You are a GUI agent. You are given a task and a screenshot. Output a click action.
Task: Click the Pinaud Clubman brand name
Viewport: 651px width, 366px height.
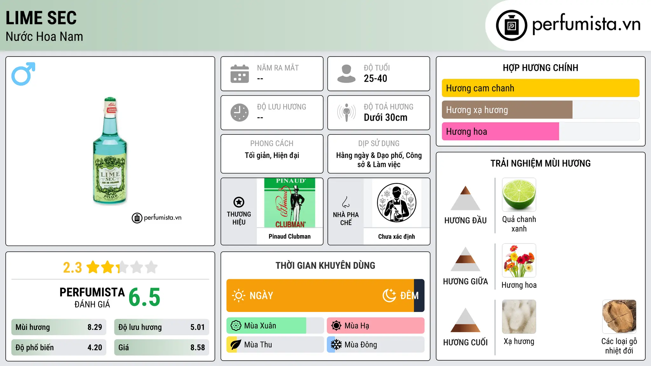[x=290, y=236]
